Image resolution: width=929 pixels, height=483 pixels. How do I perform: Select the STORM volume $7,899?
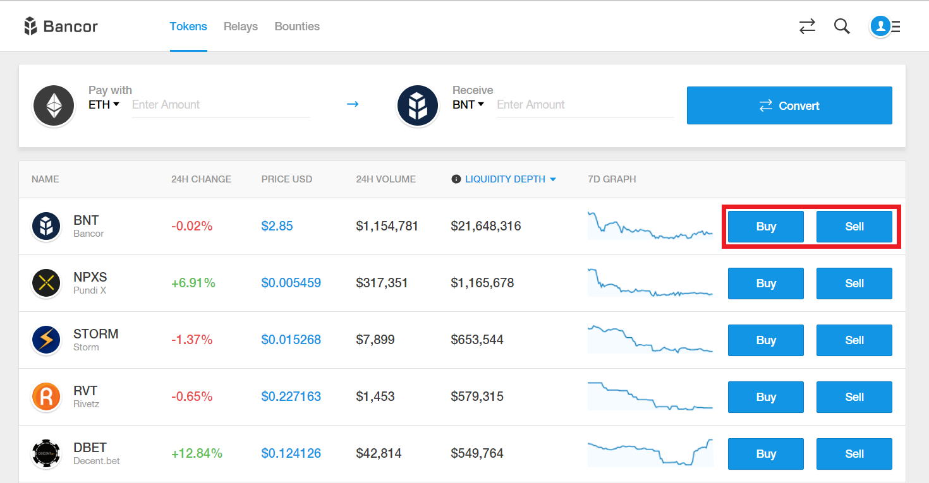pos(375,340)
